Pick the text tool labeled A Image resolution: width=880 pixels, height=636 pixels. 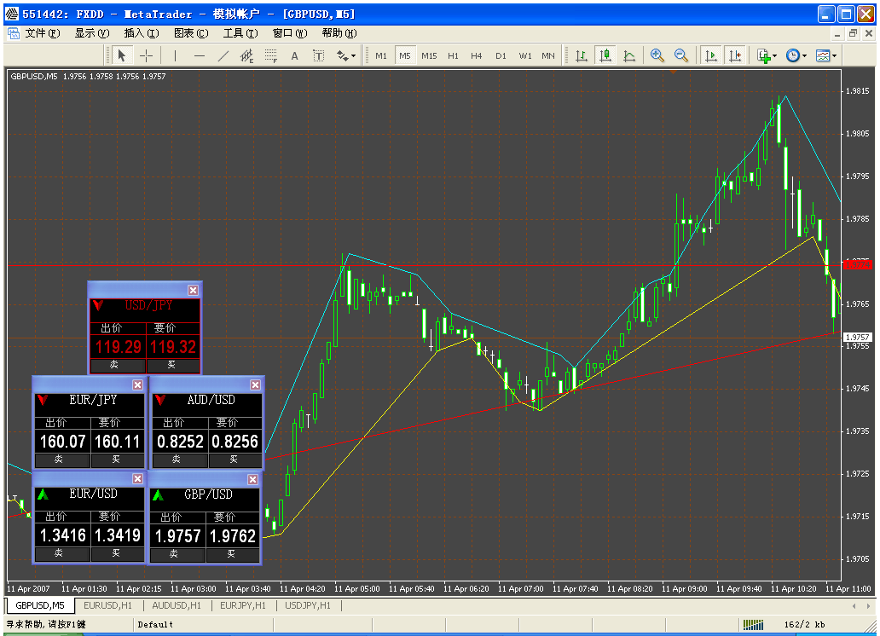[294, 55]
